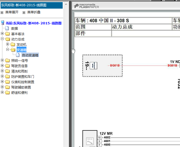Collapse the 动力总成 folder
This screenshot has width=180, height=147.
2,39
